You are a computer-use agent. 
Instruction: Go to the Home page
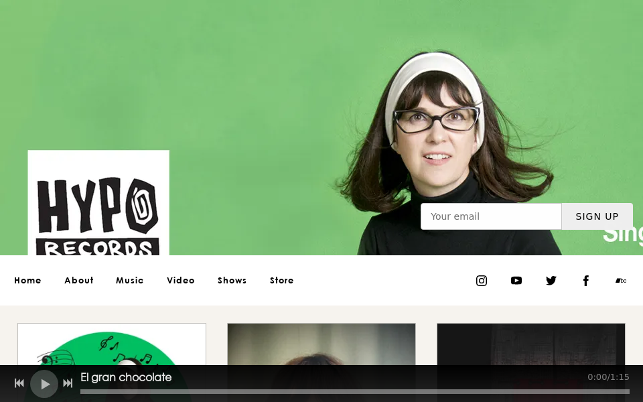pos(27,281)
